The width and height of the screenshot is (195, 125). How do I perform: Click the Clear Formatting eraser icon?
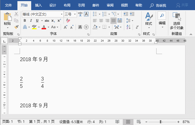click(68, 21)
